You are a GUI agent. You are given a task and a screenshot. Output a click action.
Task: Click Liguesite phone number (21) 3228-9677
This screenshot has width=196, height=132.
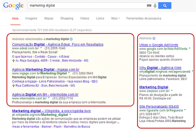coord(150,114)
